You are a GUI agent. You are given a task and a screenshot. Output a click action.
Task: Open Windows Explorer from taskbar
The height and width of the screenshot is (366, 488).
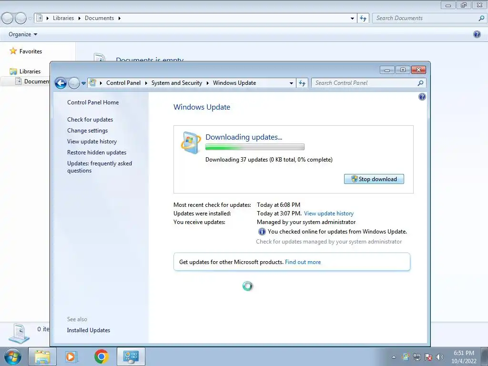tap(42, 356)
